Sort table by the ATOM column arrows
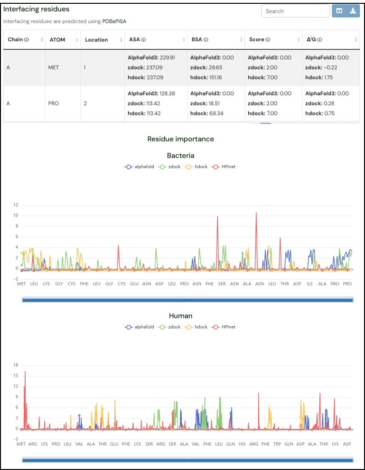This screenshot has height=470, width=365. (76, 40)
